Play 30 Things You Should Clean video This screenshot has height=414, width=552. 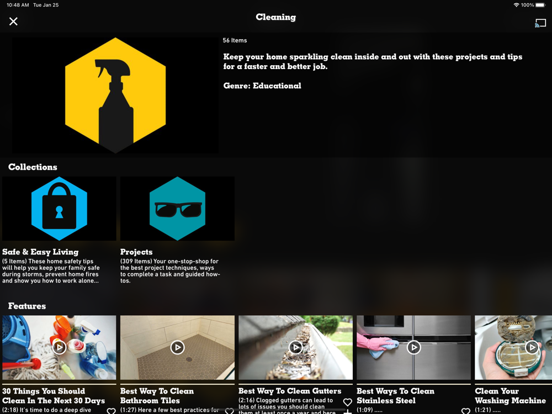pos(59,347)
